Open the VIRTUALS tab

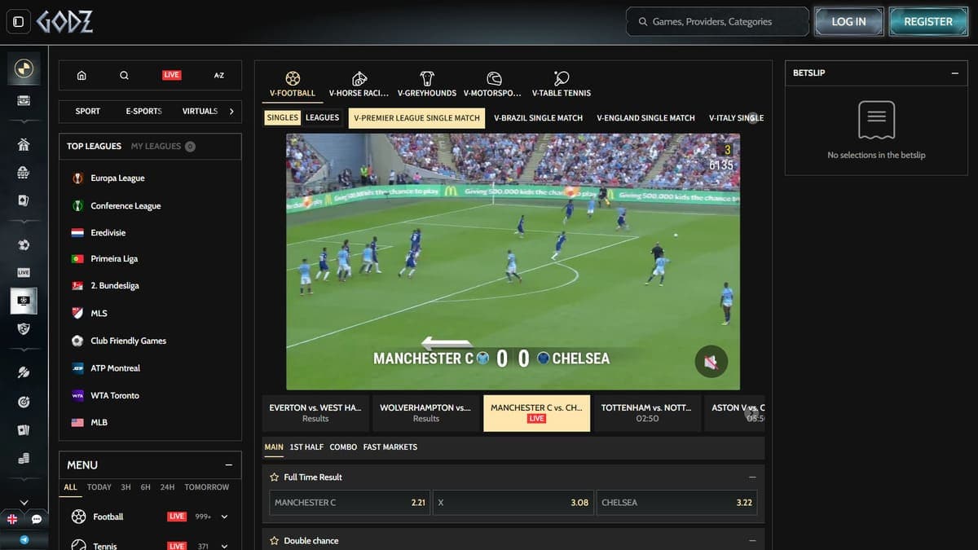200,112
